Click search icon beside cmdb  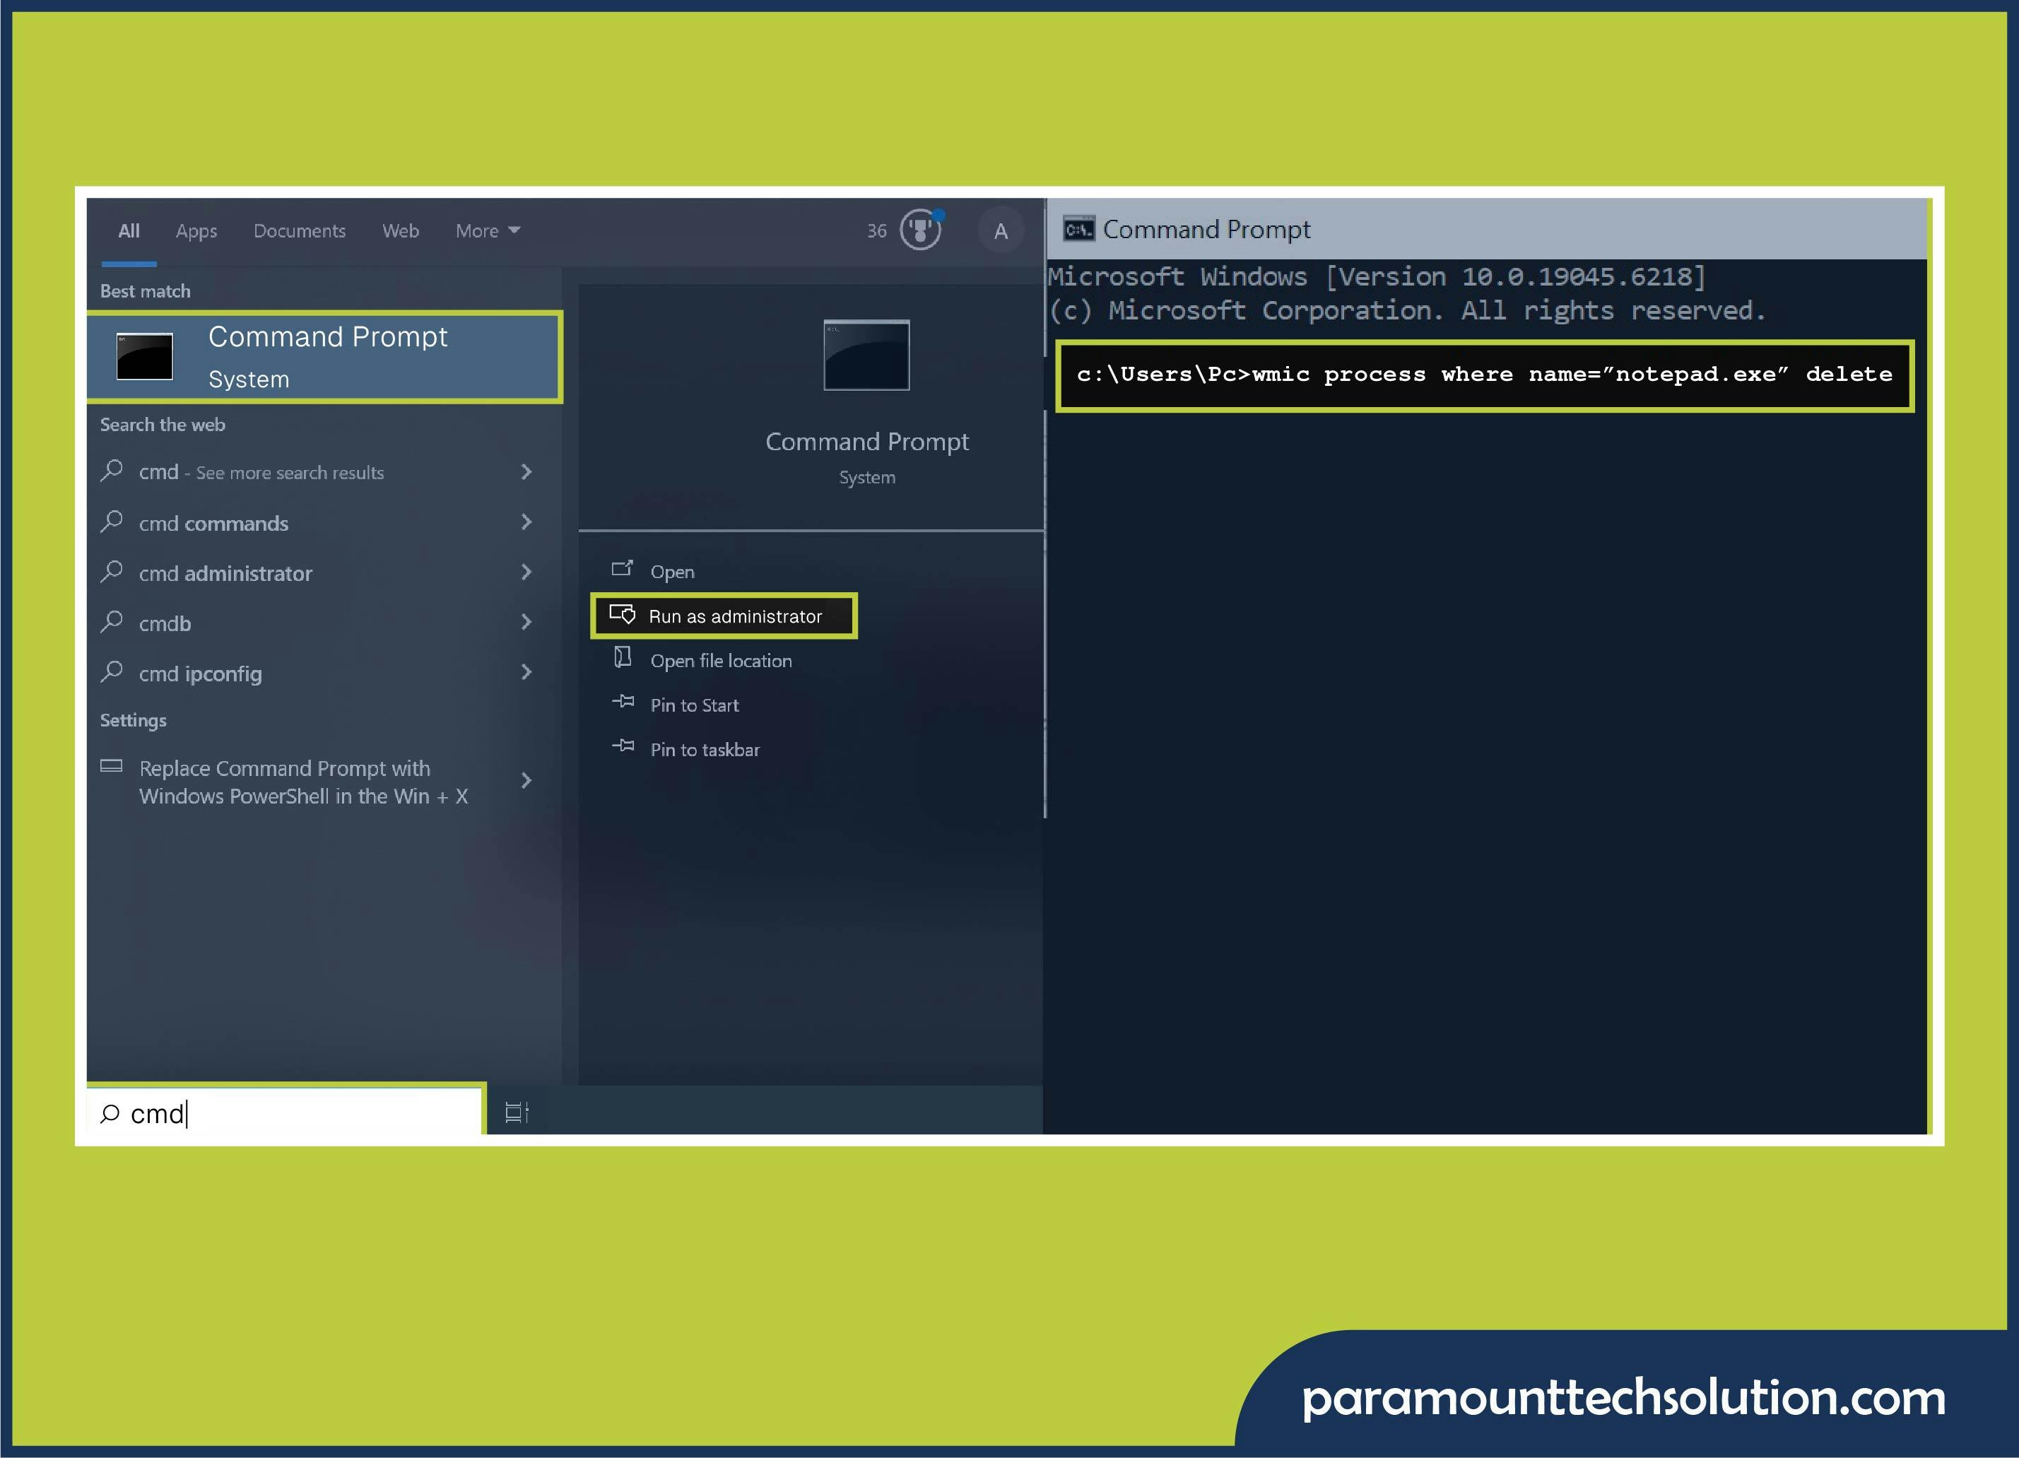111,621
